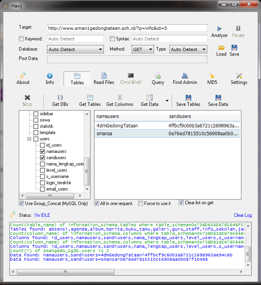261x285 pixels.
Task: Load a saved project file
Action: tap(221, 51)
